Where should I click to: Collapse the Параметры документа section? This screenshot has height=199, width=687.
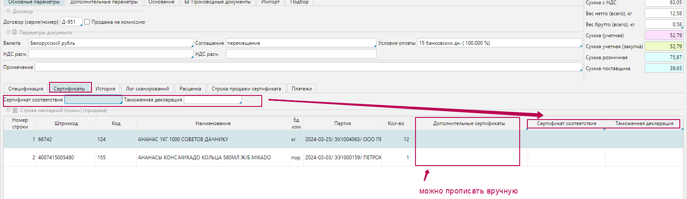coord(8,32)
